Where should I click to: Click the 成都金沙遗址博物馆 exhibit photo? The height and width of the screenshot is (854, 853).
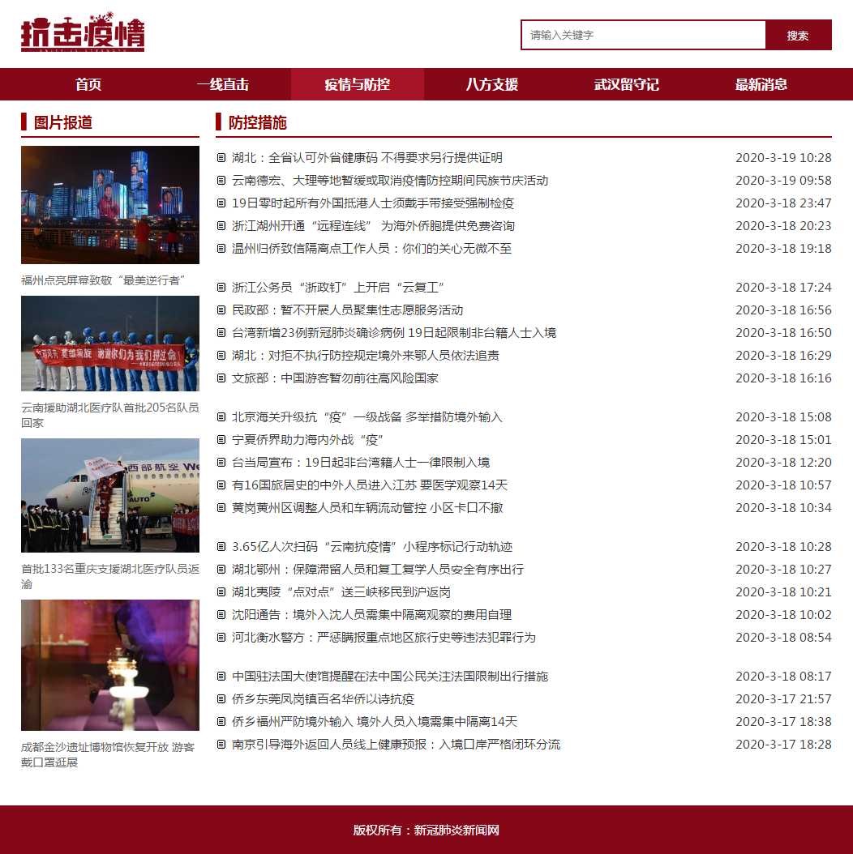tap(110, 665)
